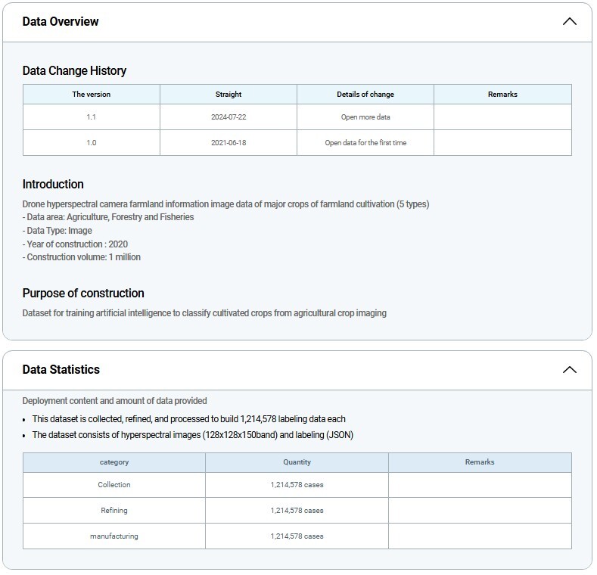
Task: Click the Collection category row
Action: click(x=114, y=485)
